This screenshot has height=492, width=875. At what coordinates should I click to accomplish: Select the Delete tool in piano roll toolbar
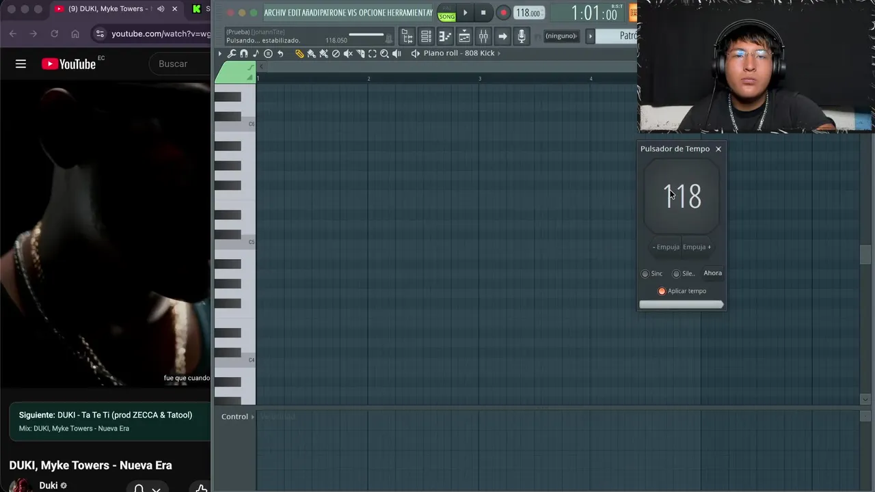pos(336,53)
